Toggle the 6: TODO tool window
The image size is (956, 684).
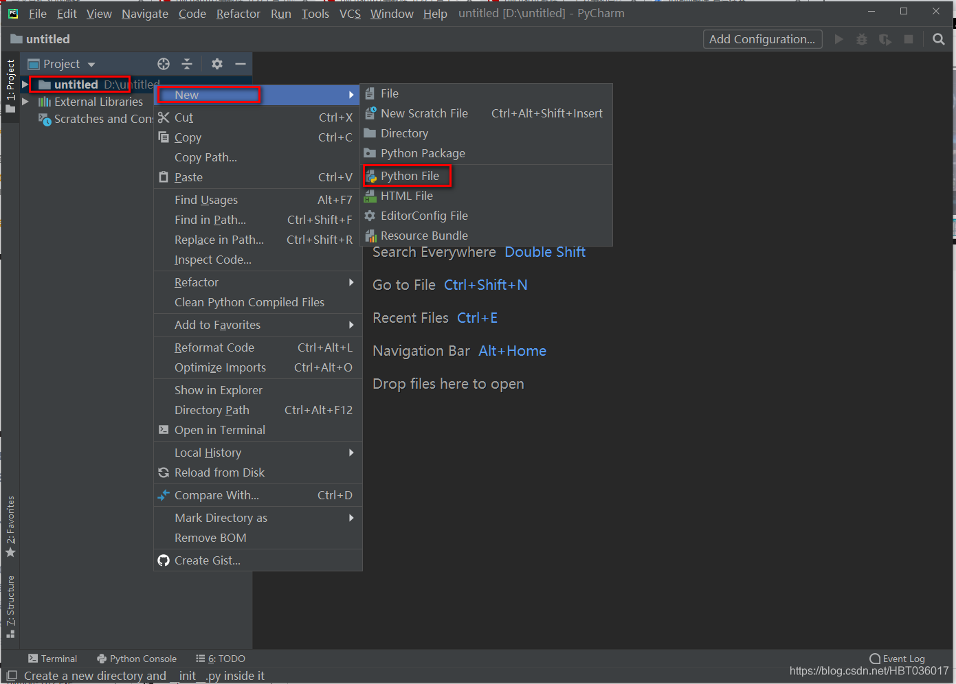(221, 659)
